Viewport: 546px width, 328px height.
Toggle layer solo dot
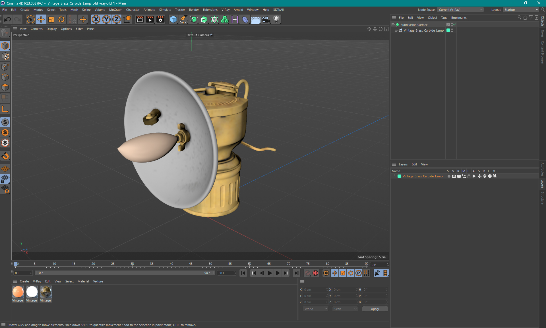[x=449, y=176]
